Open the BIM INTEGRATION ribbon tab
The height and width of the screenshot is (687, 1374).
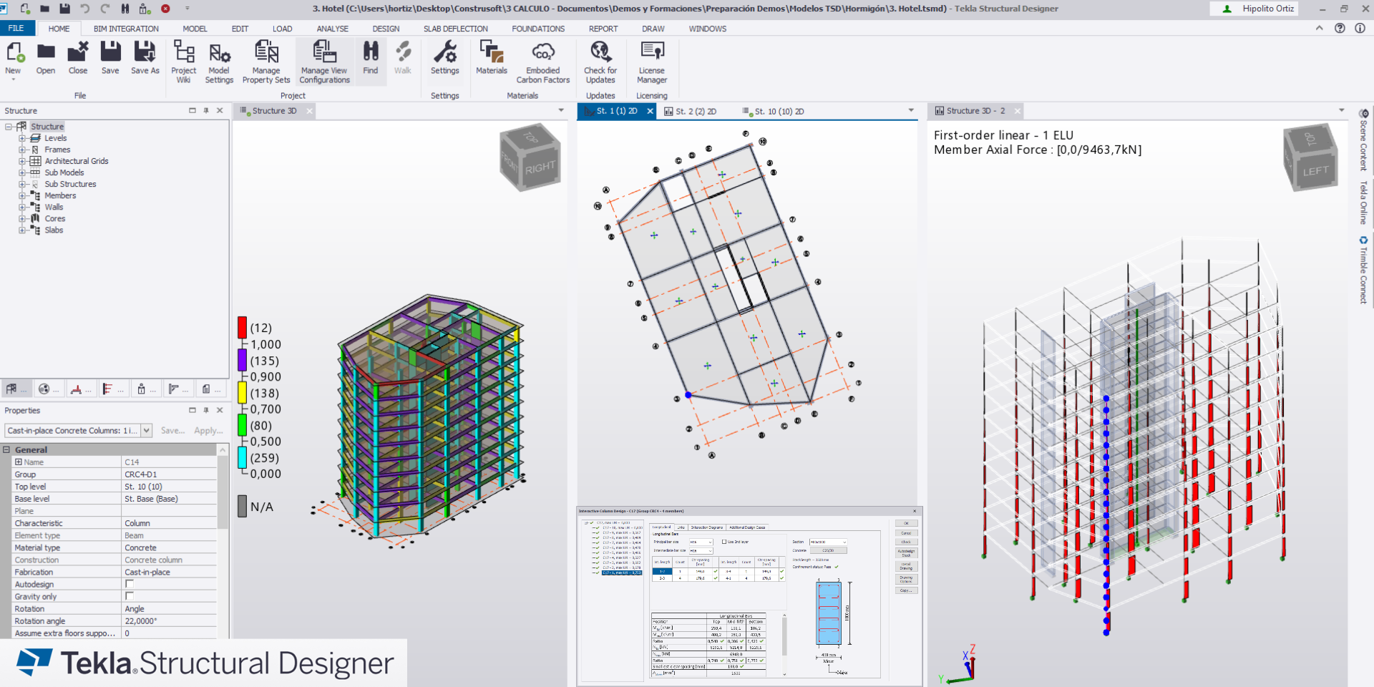126,29
